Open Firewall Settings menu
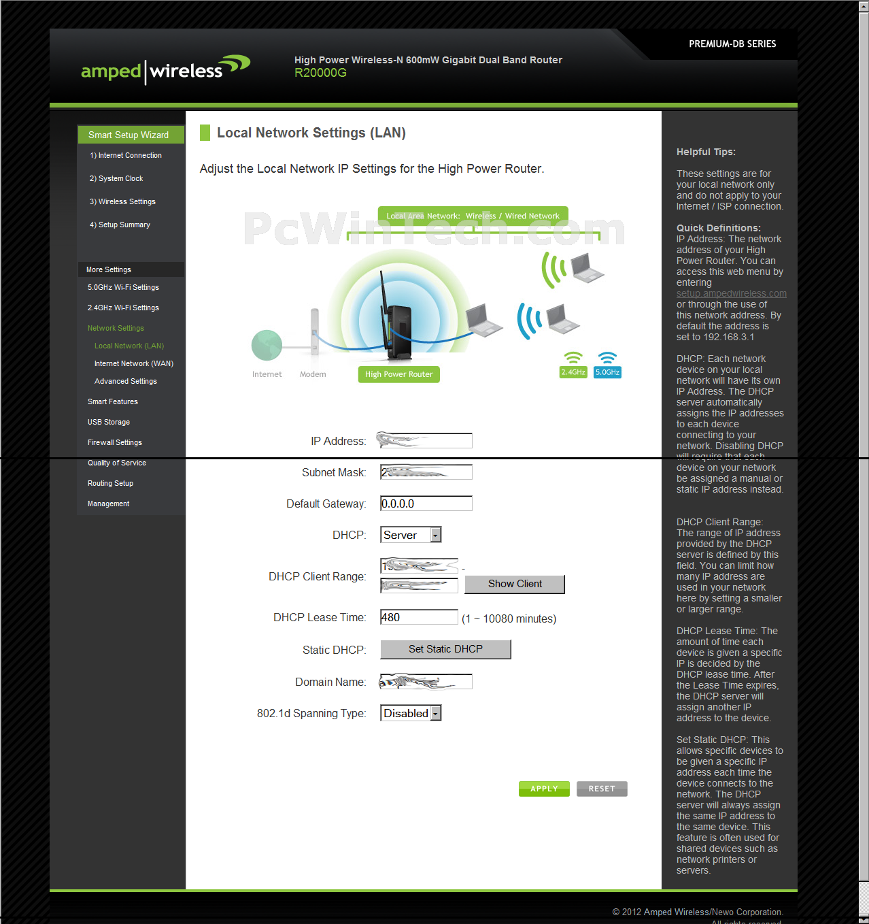Screen dimensions: 869x924 115,442
